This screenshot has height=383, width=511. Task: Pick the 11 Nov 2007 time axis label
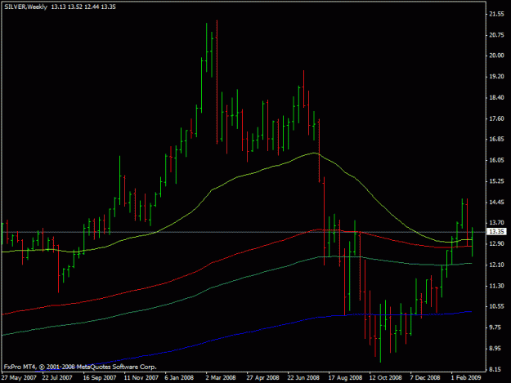[141, 377]
